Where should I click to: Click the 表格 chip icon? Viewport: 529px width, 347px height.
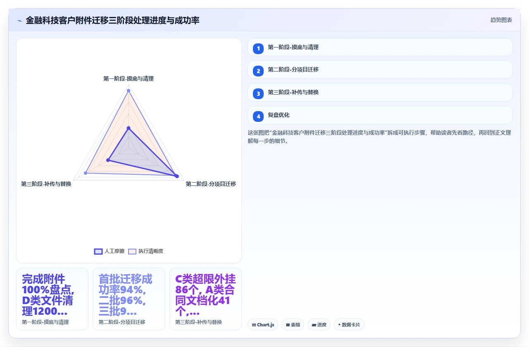(x=288, y=325)
